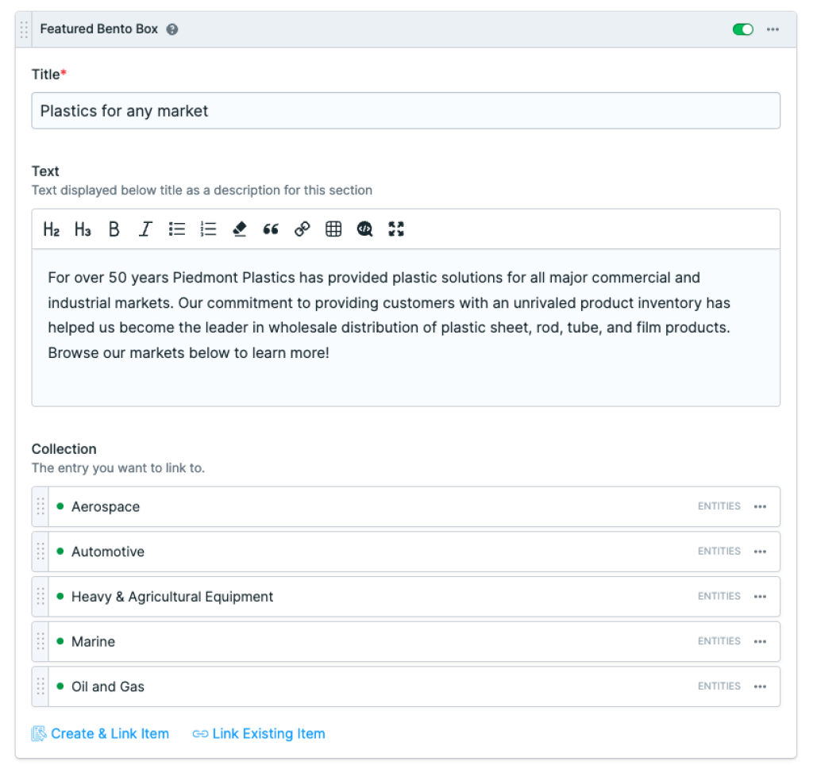Click Create & Link Item

(x=101, y=733)
